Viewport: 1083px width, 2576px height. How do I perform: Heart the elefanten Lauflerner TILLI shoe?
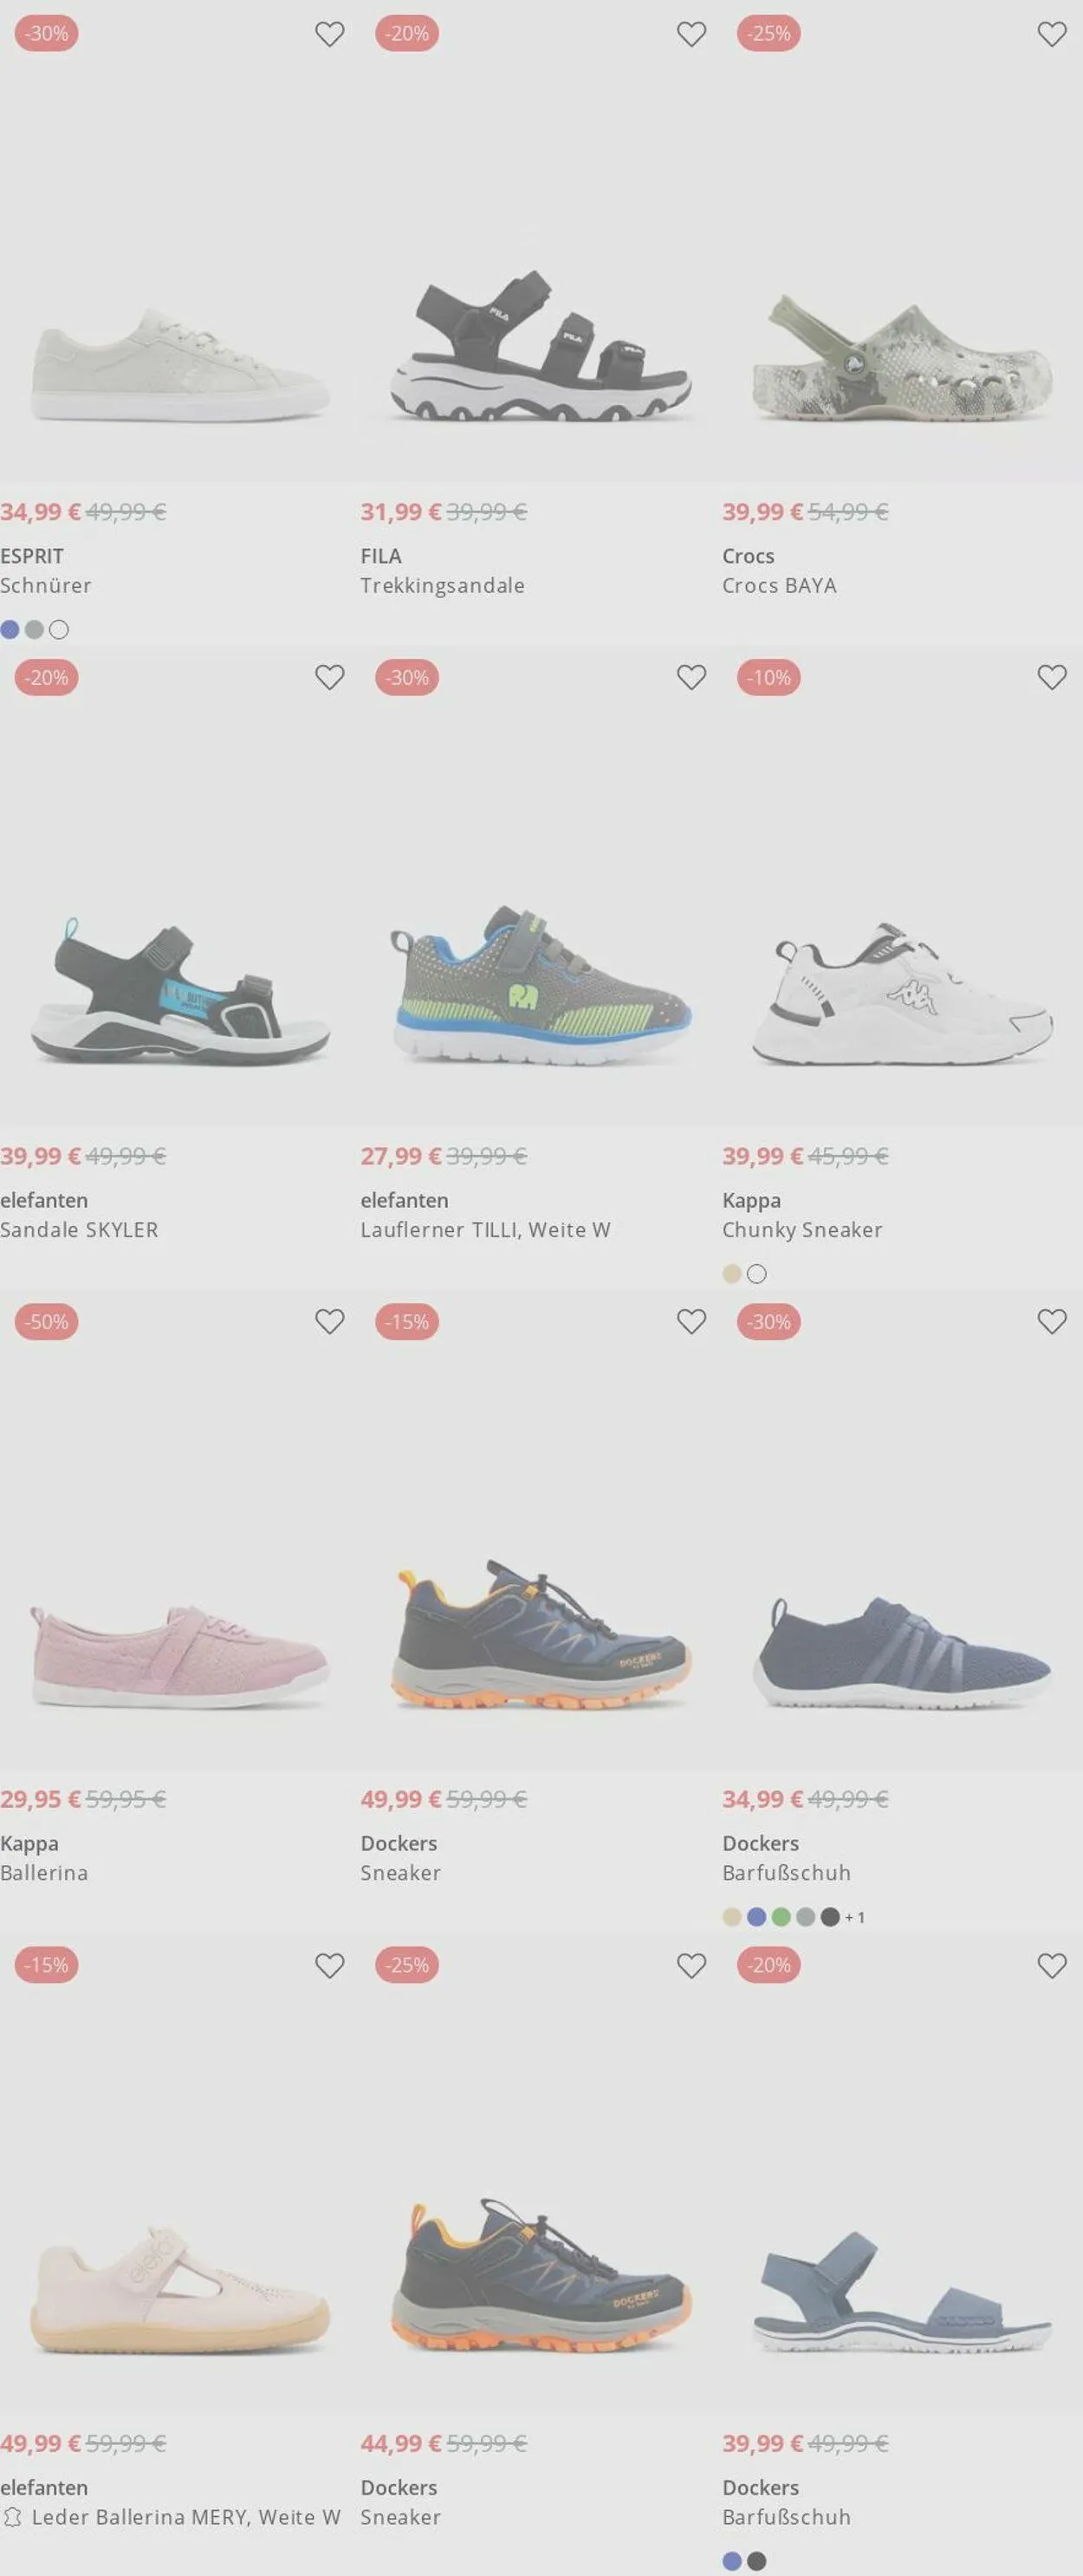click(x=691, y=677)
